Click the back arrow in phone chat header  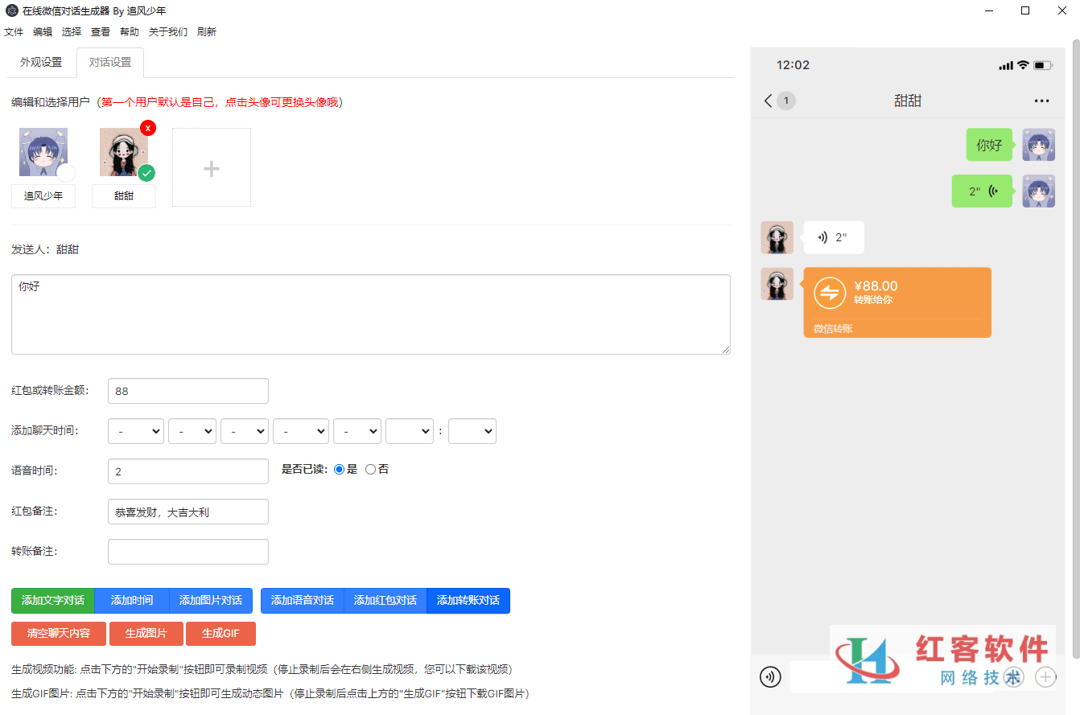[x=768, y=101]
